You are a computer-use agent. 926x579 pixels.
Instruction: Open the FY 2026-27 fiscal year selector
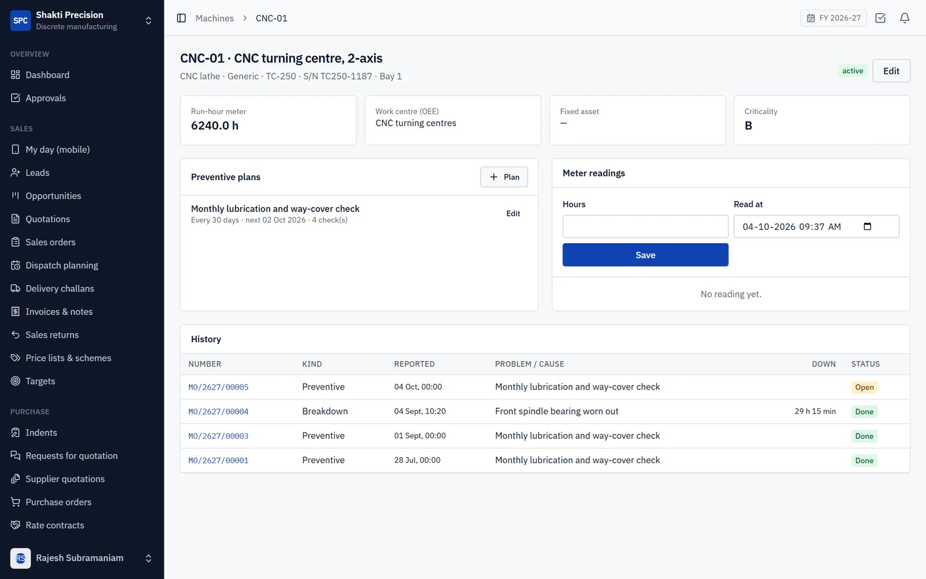pos(833,18)
